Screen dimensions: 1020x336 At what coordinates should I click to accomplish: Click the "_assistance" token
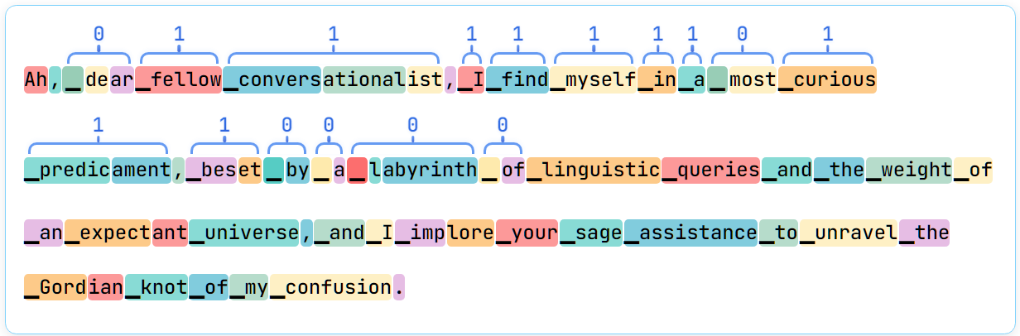690,233
